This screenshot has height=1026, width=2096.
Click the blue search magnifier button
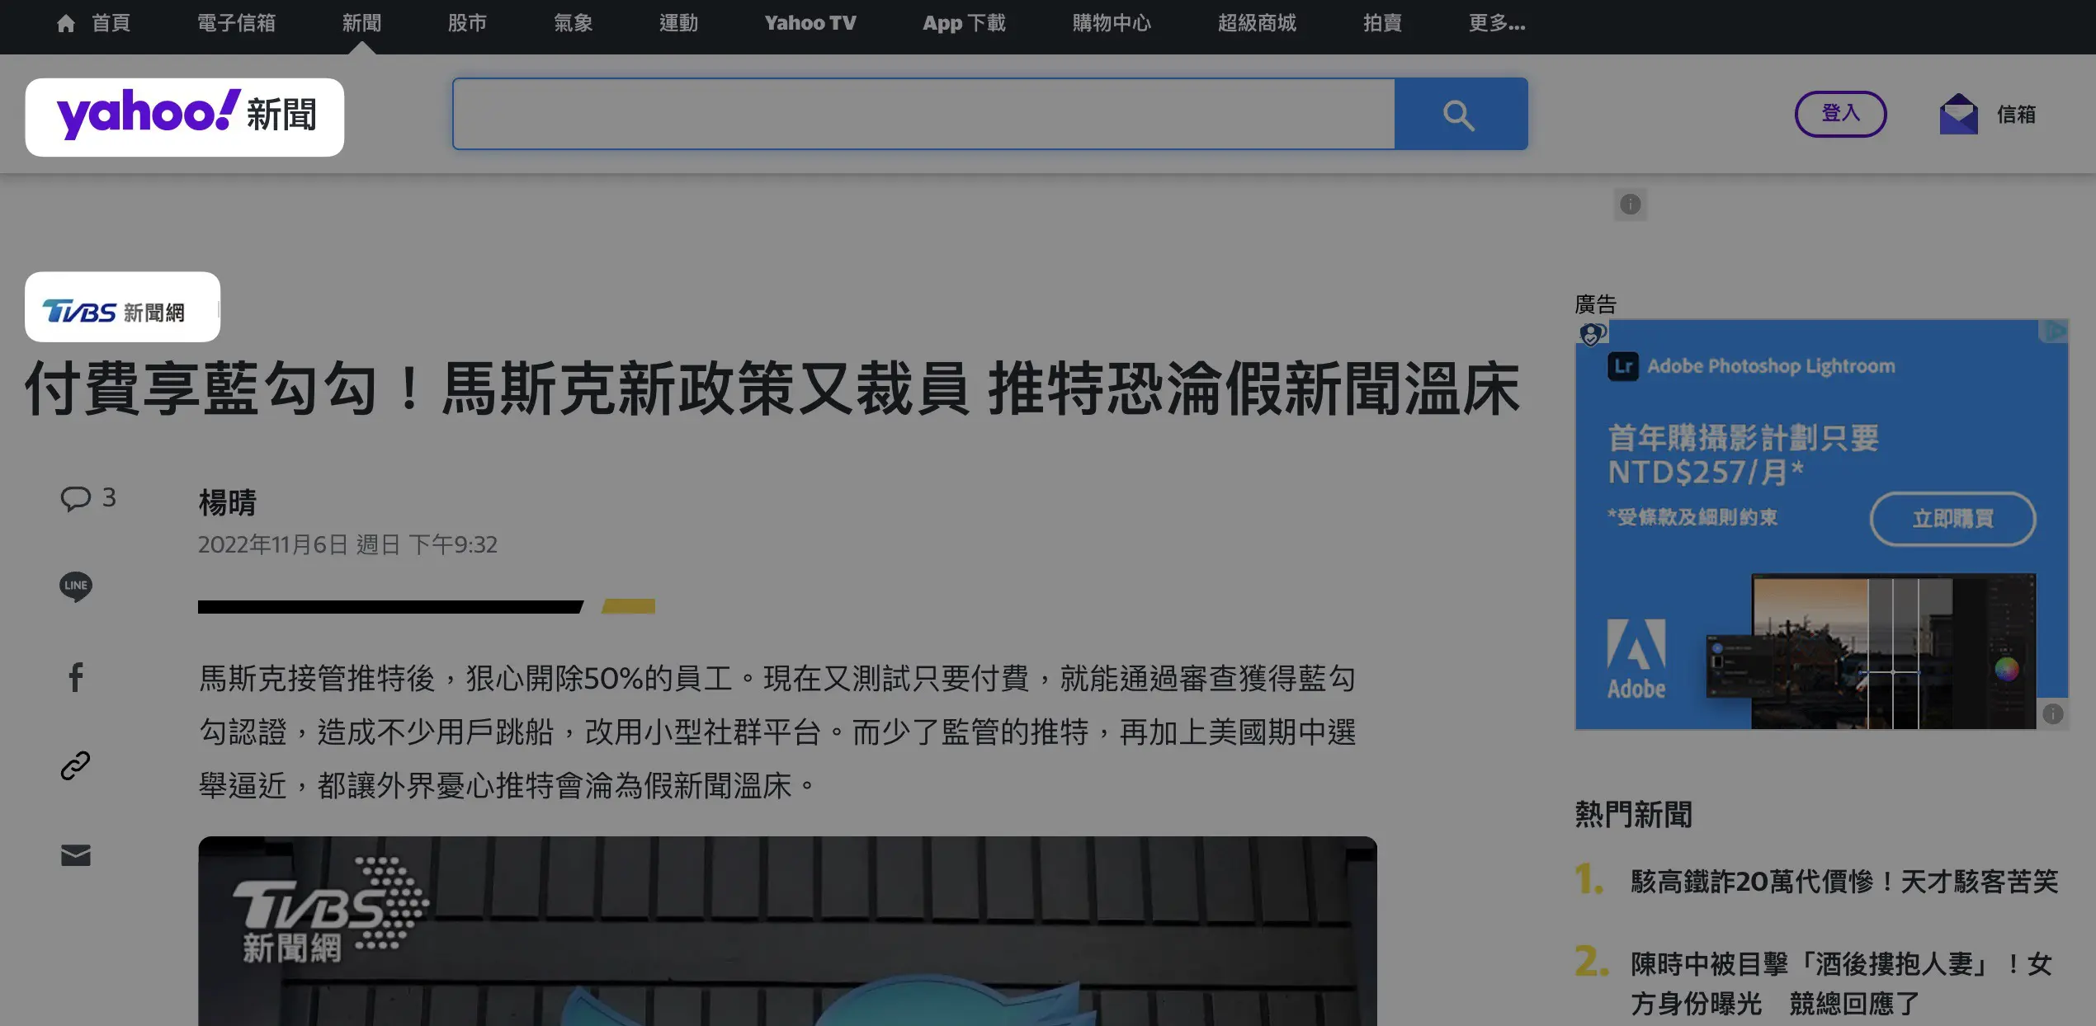[x=1460, y=114]
